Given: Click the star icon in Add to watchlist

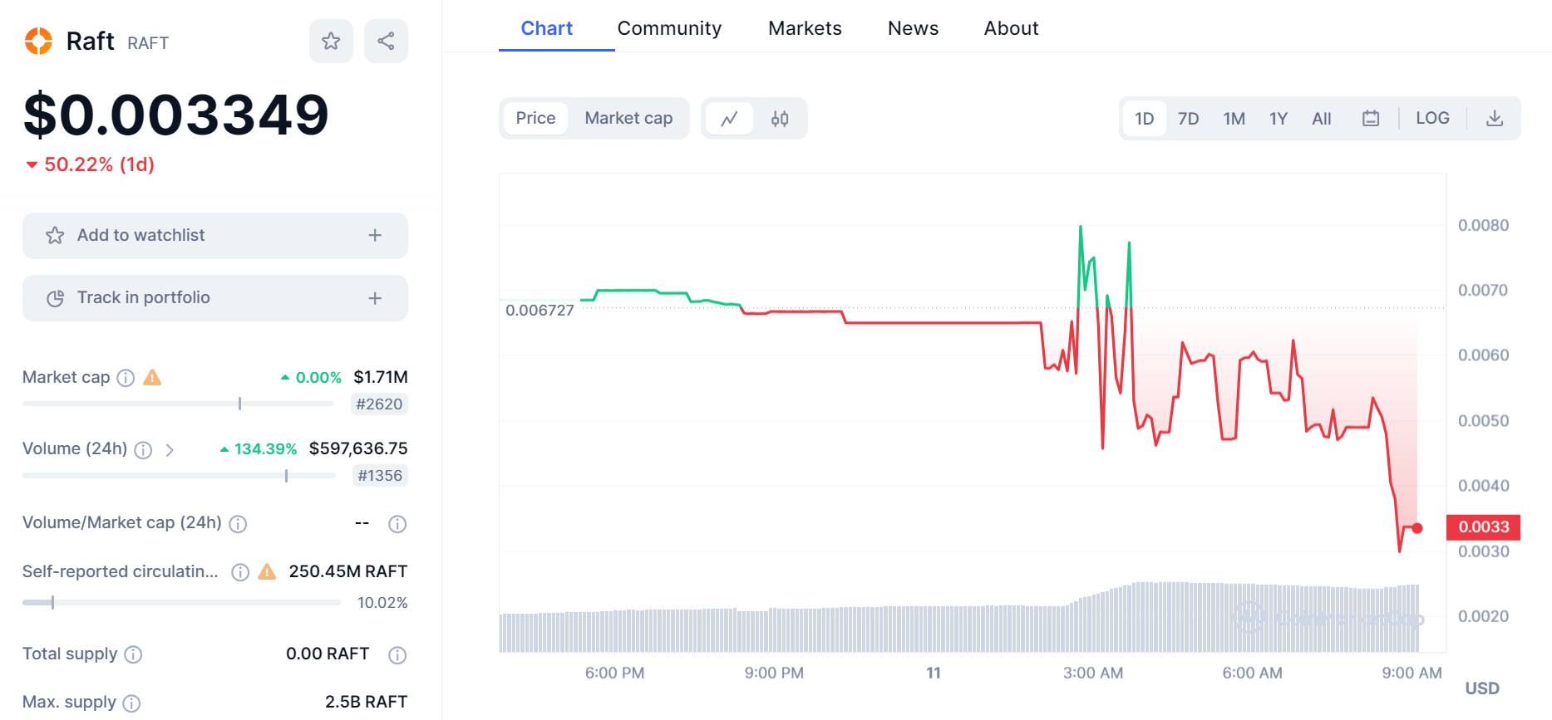Looking at the screenshot, I should 55,236.
